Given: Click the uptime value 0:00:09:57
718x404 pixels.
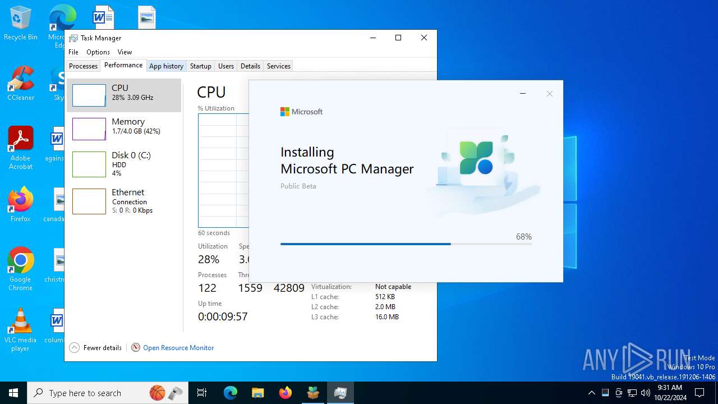Looking at the screenshot, I should tap(223, 316).
